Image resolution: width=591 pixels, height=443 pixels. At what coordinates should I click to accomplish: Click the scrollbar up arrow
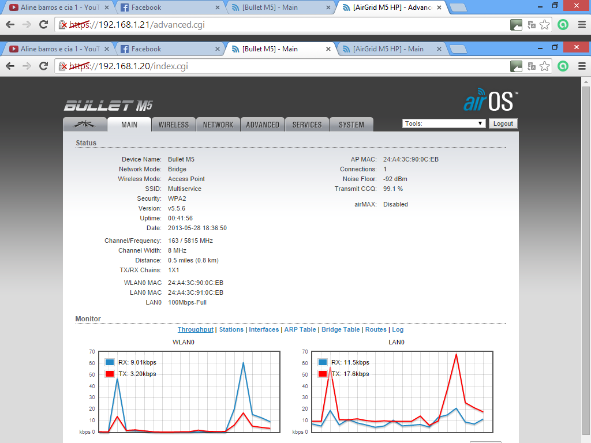pos(586,81)
